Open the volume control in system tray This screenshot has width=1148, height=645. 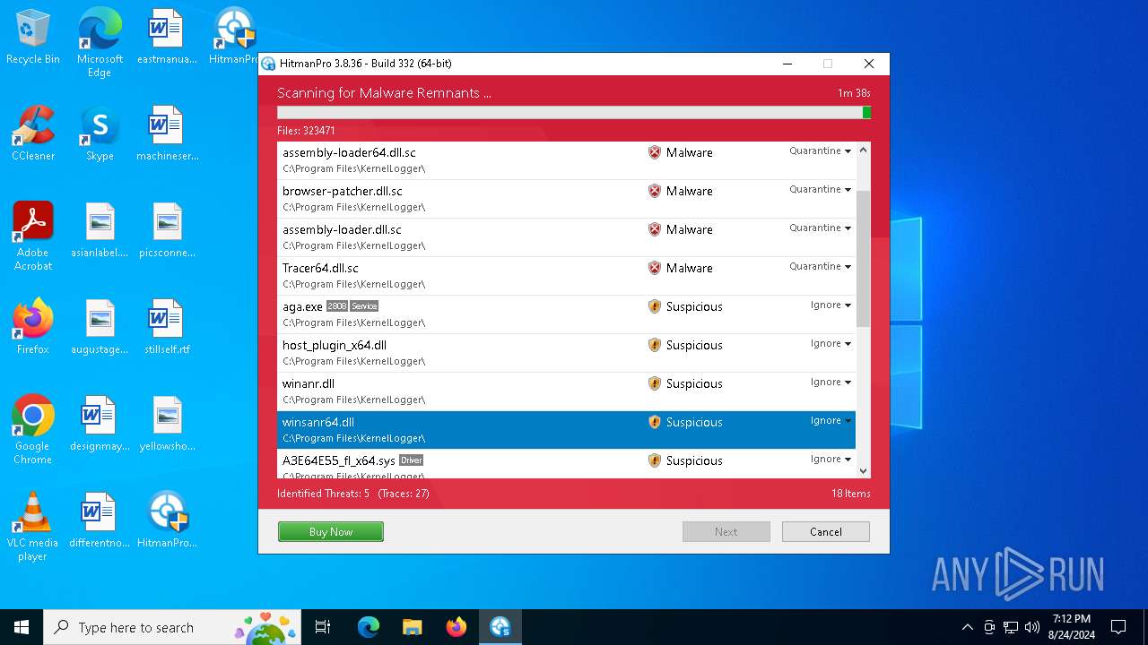pyautogui.click(x=1032, y=627)
